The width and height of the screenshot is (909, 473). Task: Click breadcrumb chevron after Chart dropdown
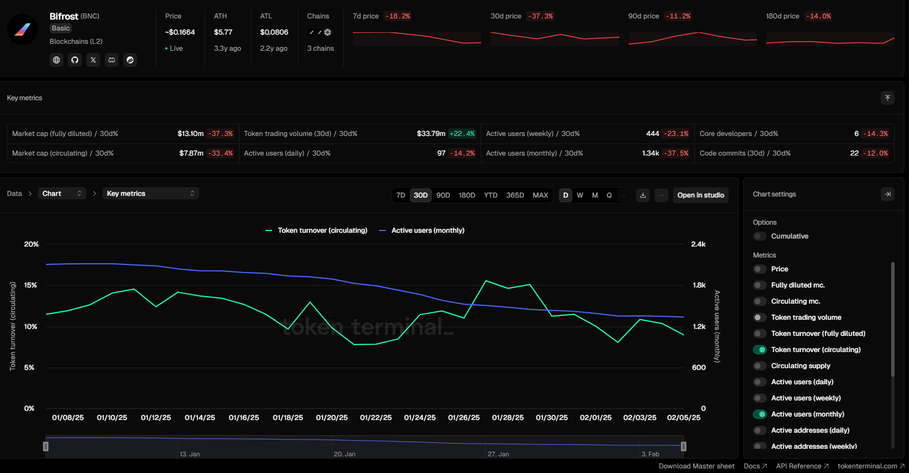[x=94, y=194]
